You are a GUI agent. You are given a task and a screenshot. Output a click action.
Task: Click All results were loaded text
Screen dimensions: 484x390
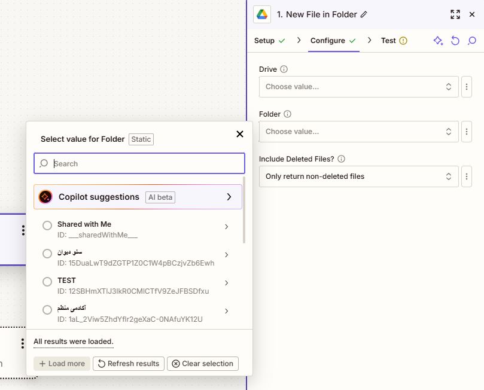74,342
